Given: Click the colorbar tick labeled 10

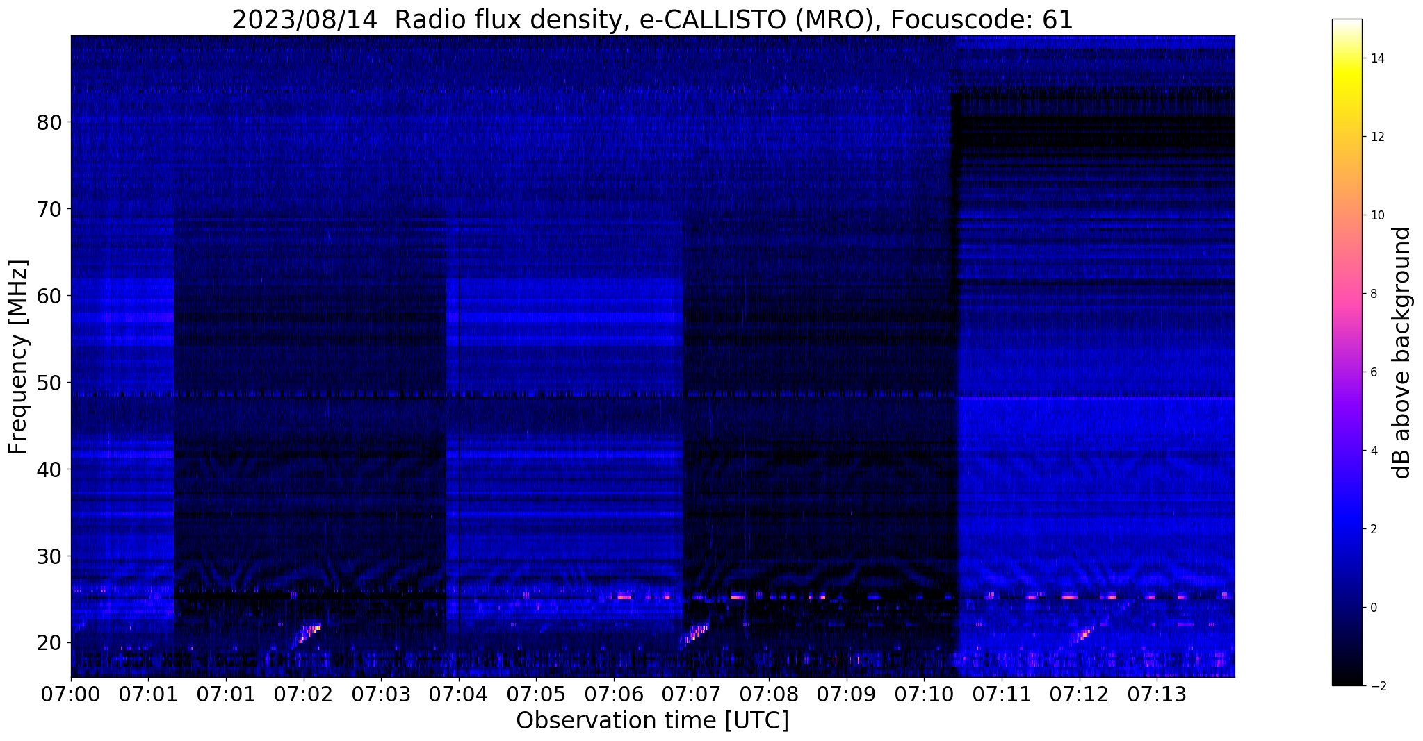Looking at the screenshot, I should point(1376,215).
